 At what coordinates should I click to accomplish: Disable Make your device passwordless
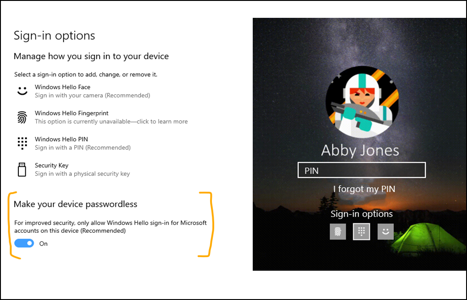coord(24,243)
